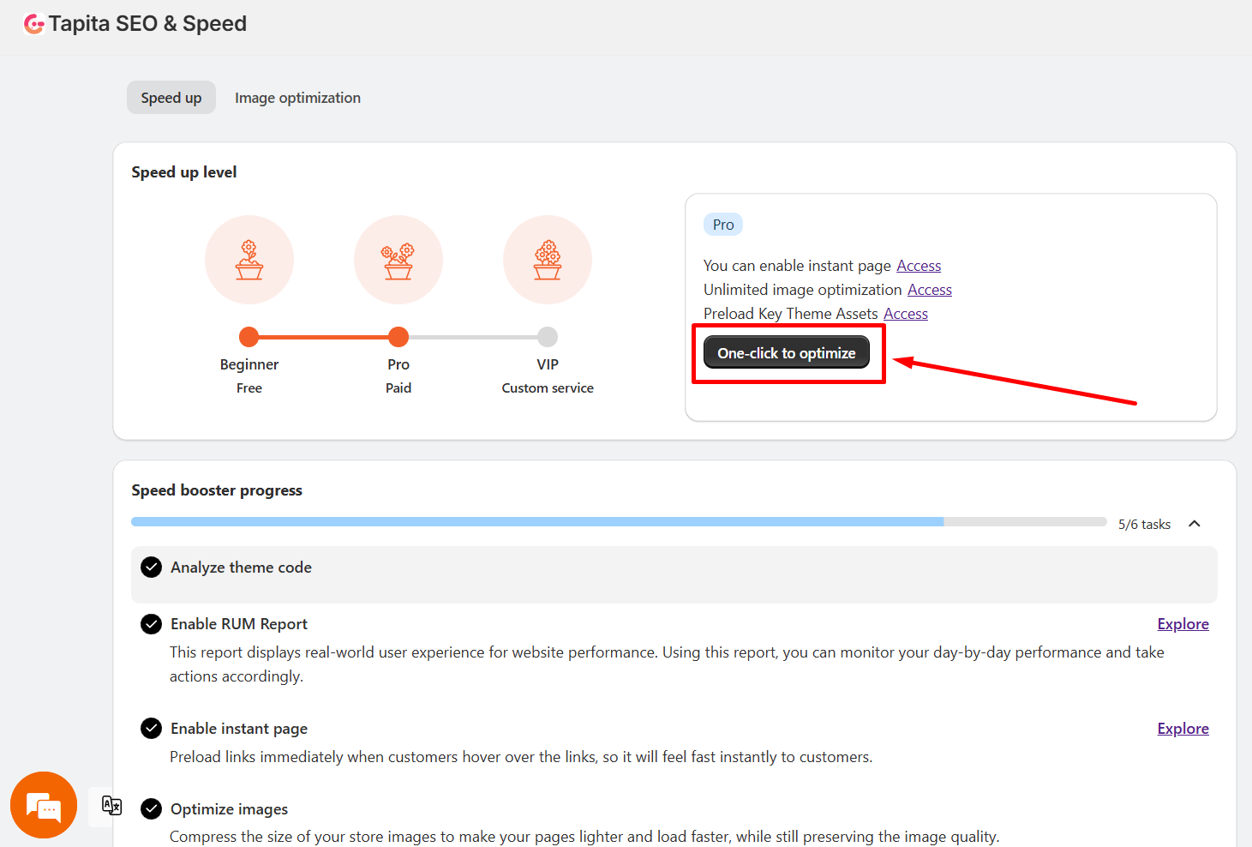Open Explore link for Enable instant page

[1183, 729]
